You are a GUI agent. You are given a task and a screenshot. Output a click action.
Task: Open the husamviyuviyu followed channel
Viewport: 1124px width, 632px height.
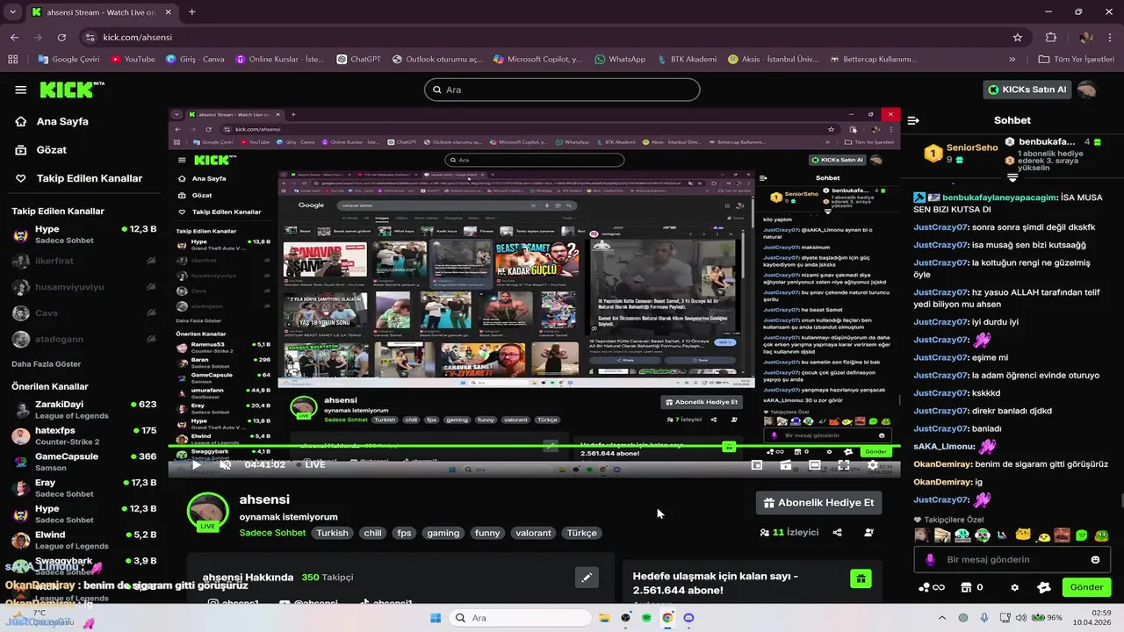tap(84, 286)
